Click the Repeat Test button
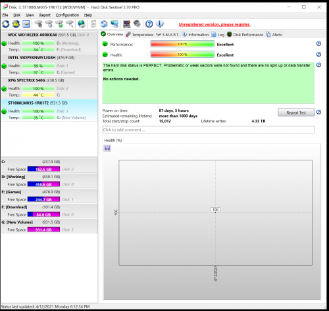The height and width of the screenshot is (311, 329). pyautogui.click(x=296, y=112)
